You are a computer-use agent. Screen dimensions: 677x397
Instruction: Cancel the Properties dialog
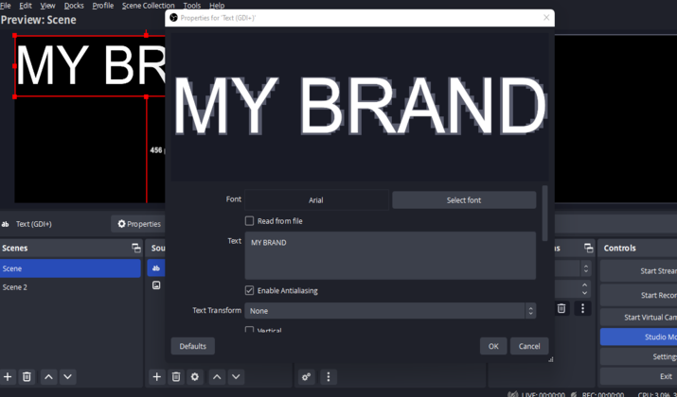point(529,346)
